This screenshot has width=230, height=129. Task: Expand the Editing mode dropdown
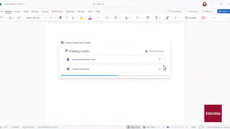208,11
